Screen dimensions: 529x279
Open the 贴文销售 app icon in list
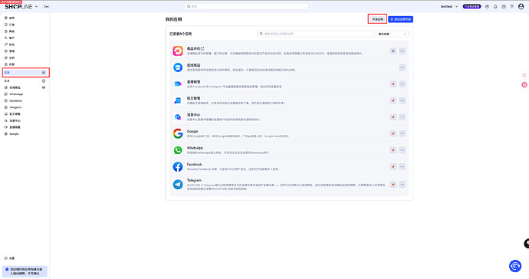pos(178,100)
